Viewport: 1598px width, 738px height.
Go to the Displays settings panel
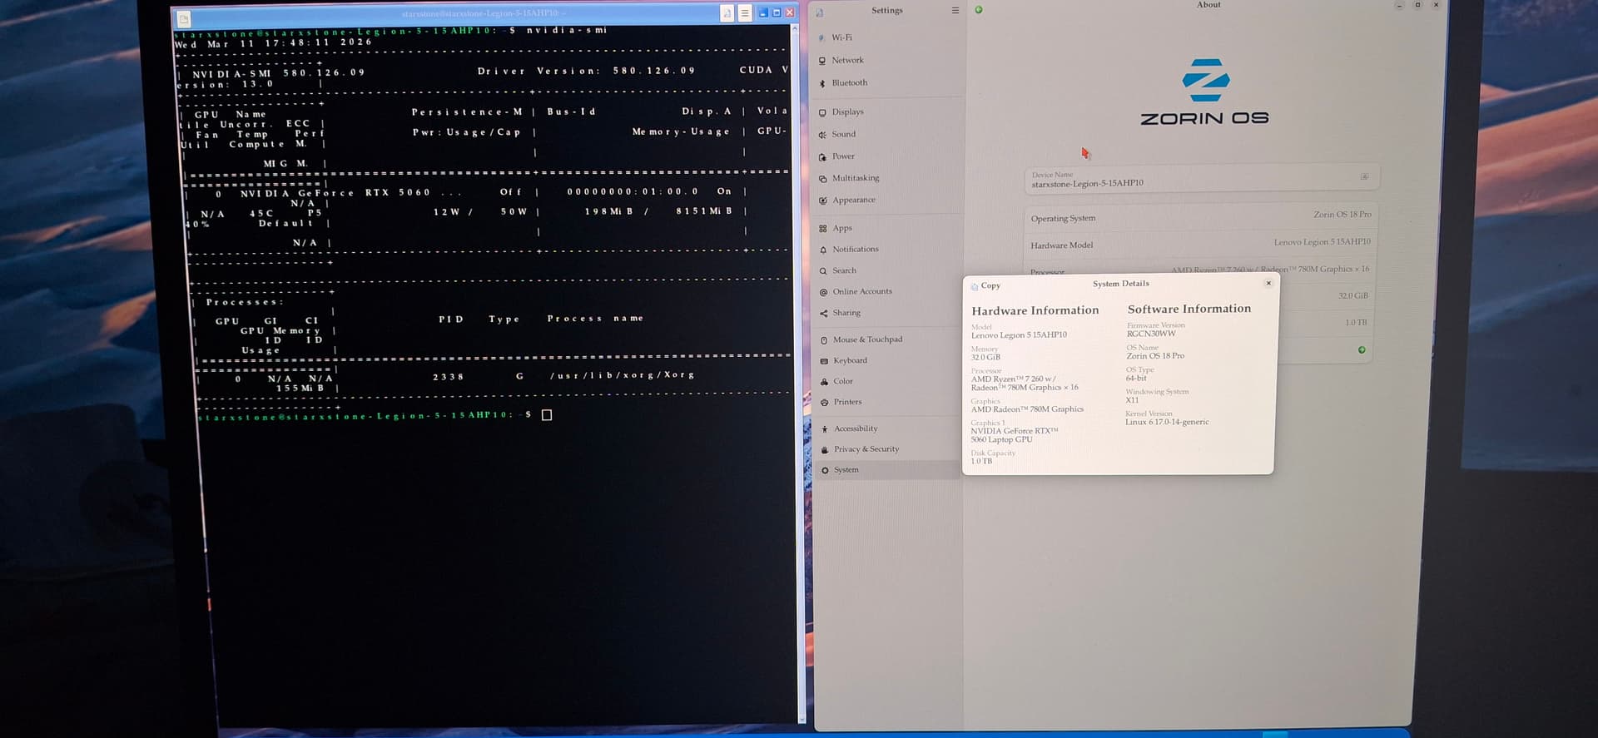pos(886,111)
